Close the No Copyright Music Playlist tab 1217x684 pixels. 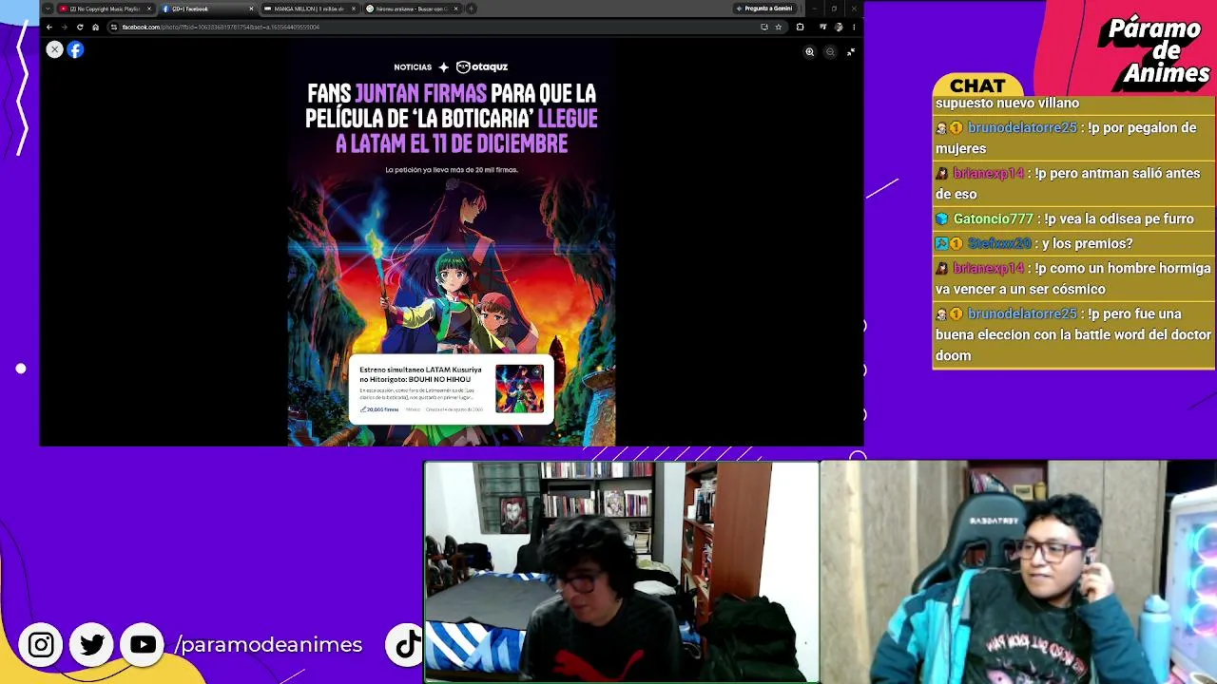click(148, 9)
